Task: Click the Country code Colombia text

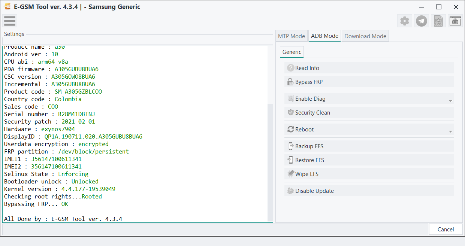Action: (43, 99)
